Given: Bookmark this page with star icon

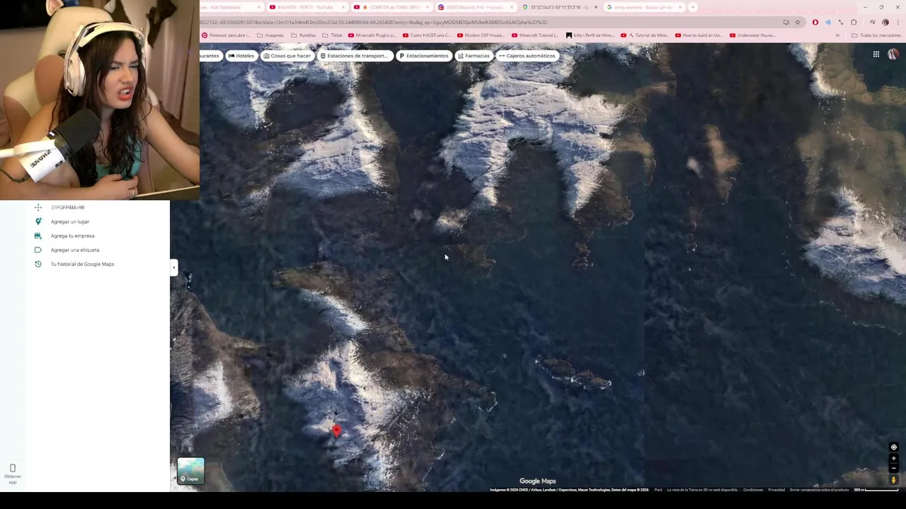Looking at the screenshot, I should [x=798, y=22].
